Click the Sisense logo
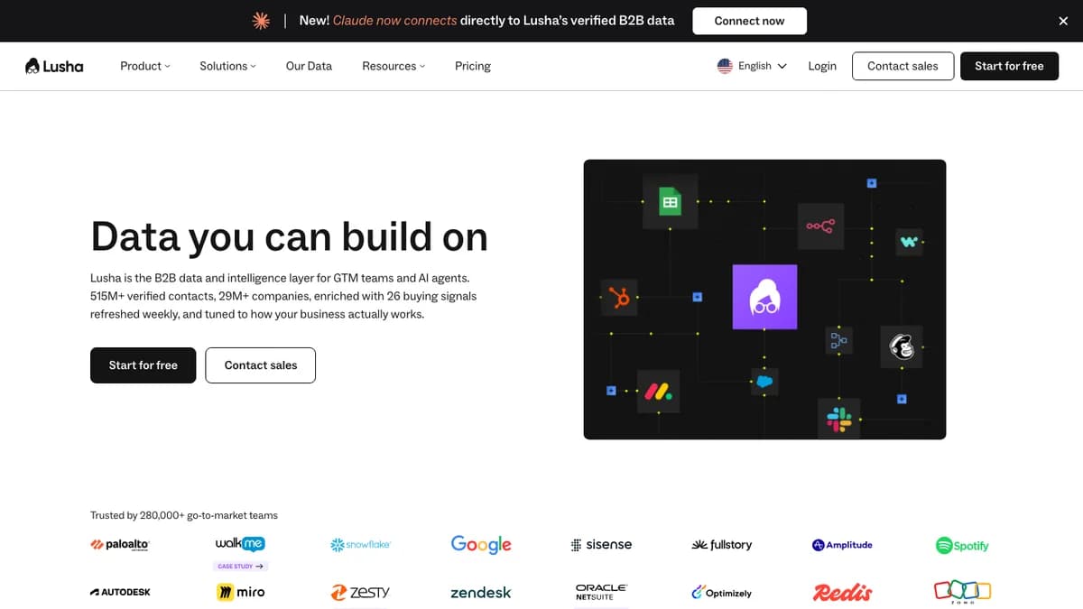Viewport: 1083px width, 609px height. click(x=601, y=545)
